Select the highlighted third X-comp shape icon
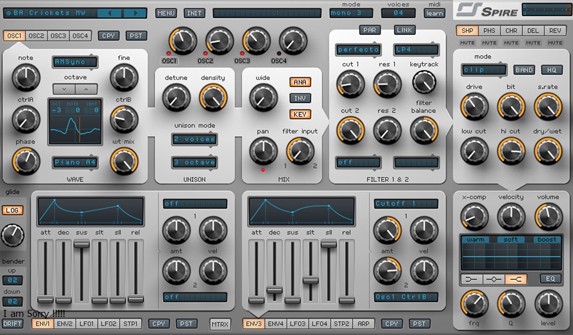Viewport: 573px width, 335px height. (x=516, y=279)
